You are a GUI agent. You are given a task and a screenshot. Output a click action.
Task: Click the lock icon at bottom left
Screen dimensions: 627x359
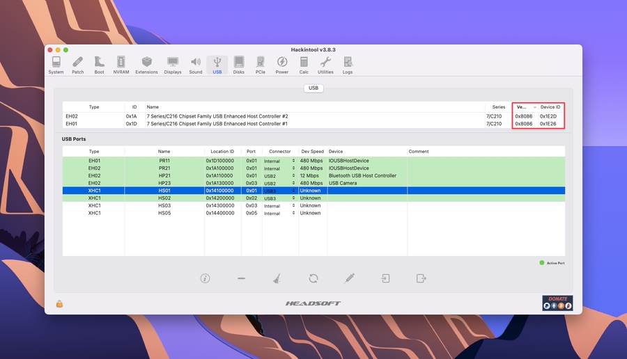click(60, 303)
